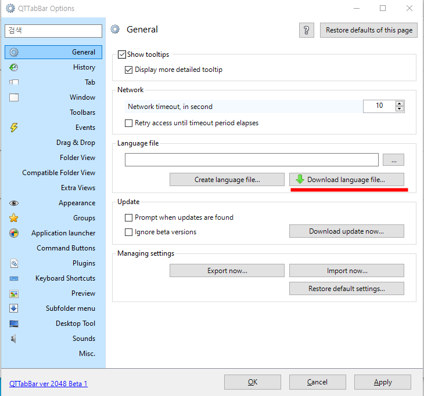Click the search box above the sidebar
Screen dimensions: 424x396
coord(53,31)
